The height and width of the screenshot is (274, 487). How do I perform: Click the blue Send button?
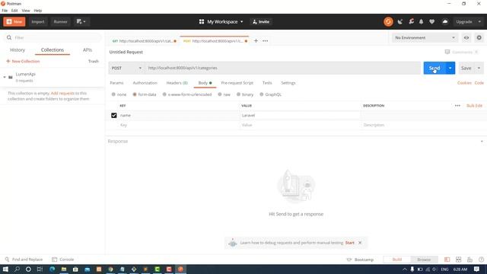point(434,68)
